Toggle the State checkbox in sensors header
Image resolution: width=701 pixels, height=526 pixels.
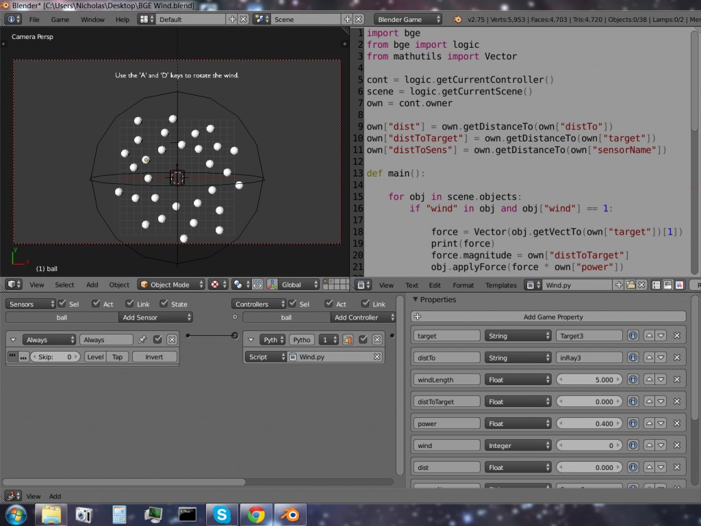(x=164, y=304)
